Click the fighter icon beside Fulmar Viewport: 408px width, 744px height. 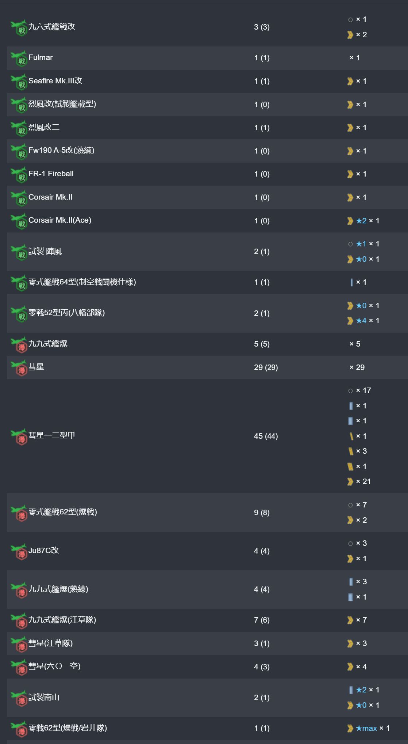point(19,58)
